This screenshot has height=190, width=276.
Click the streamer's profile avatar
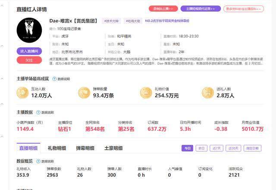(29, 31)
